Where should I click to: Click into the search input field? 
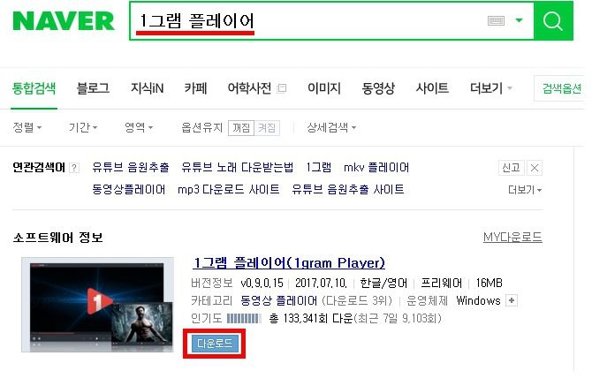coord(309,20)
